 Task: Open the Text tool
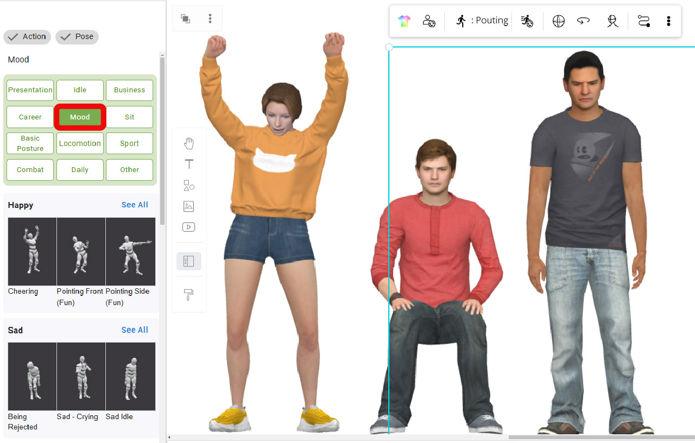[x=189, y=163]
